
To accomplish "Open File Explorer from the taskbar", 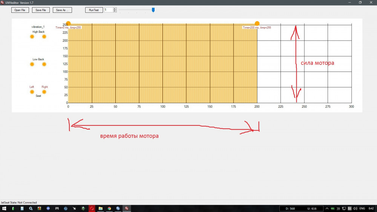I will coord(101,208).
